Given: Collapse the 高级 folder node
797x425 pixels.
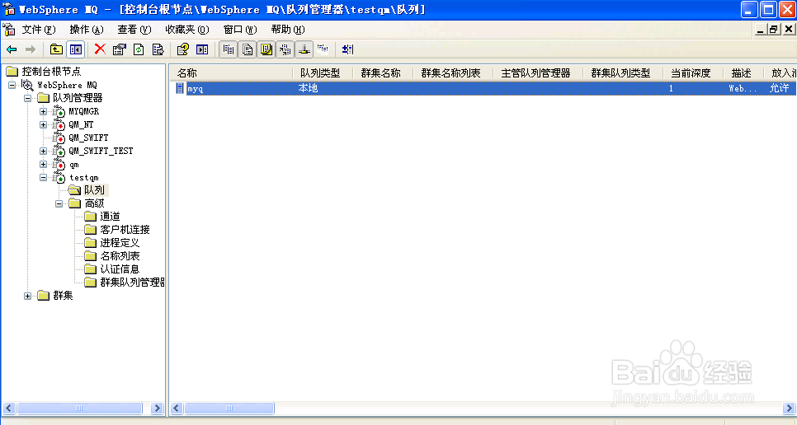Looking at the screenshot, I should (59, 203).
